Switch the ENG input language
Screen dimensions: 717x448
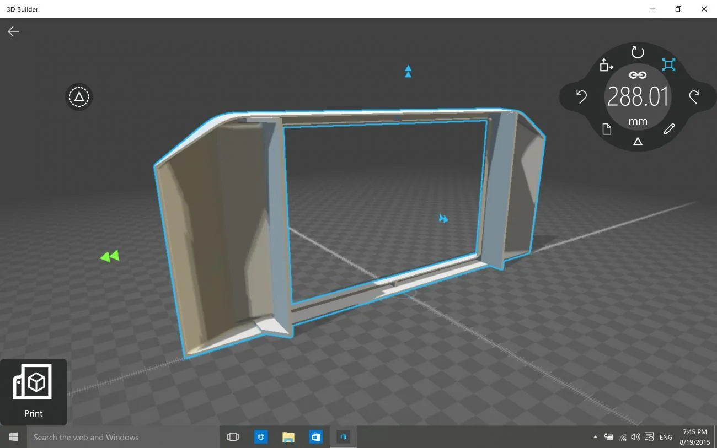[x=666, y=437]
